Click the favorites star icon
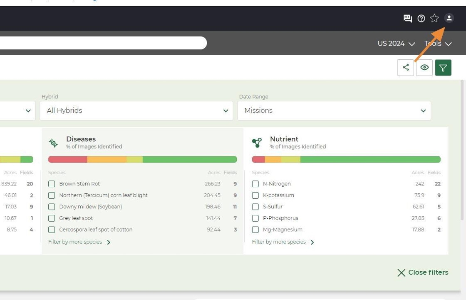This screenshot has width=466, height=300. (434, 18)
